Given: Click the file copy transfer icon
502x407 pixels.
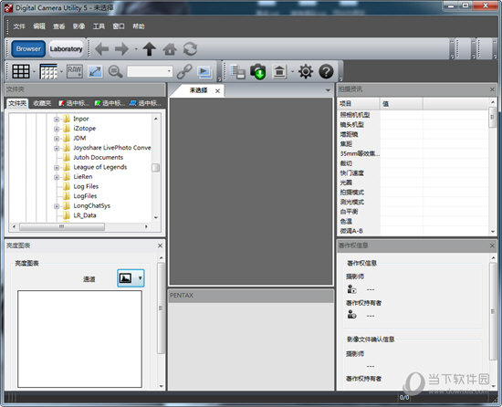Looking at the screenshot, I should click(238, 71).
